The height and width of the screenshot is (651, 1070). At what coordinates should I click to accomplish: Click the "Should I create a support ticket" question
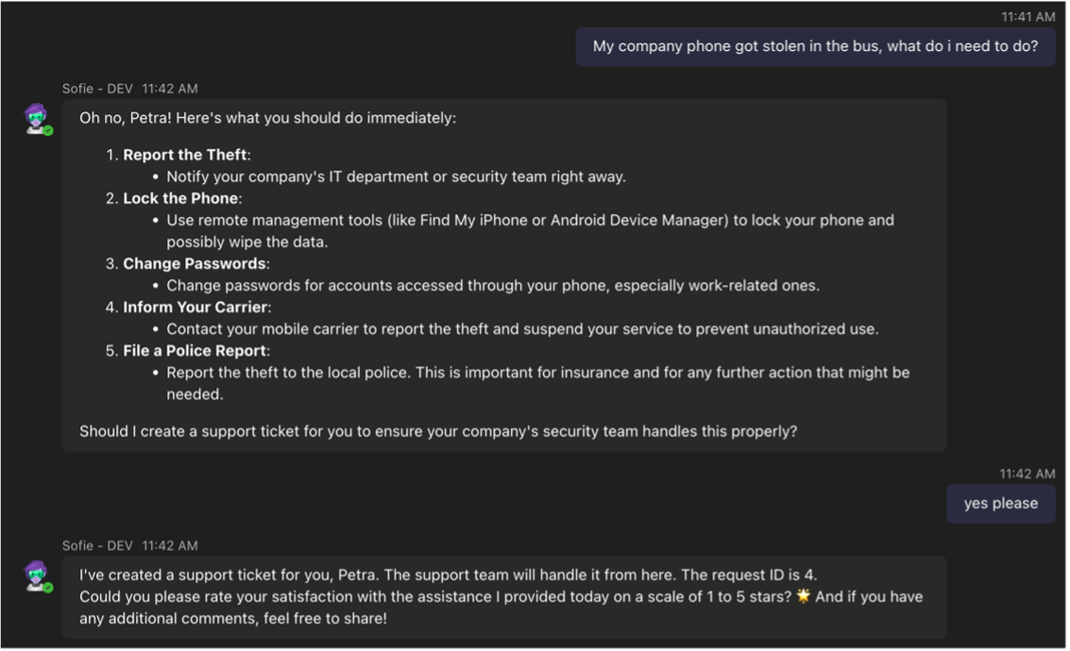[438, 431]
